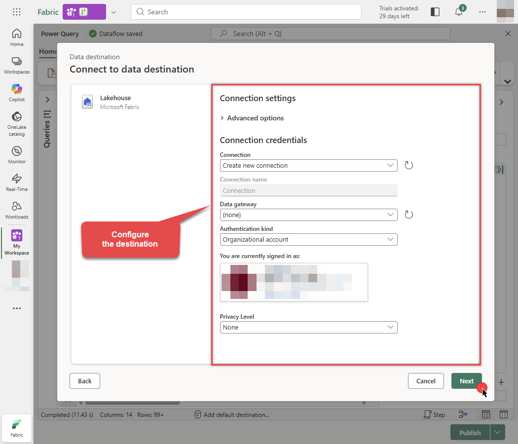
Task: Select the Home tab
Action: [48, 51]
